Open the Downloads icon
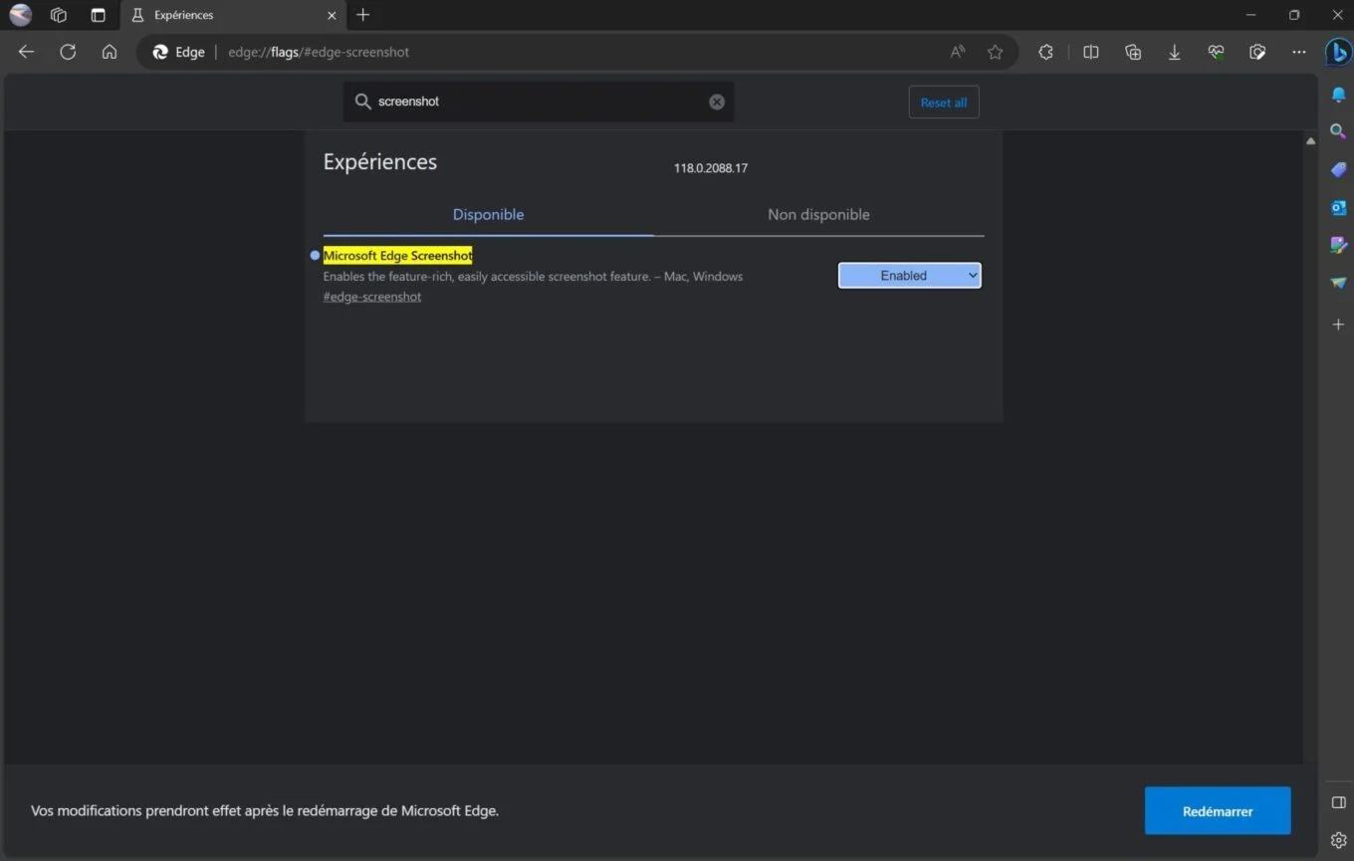This screenshot has height=861, width=1354. [1175, 52]
